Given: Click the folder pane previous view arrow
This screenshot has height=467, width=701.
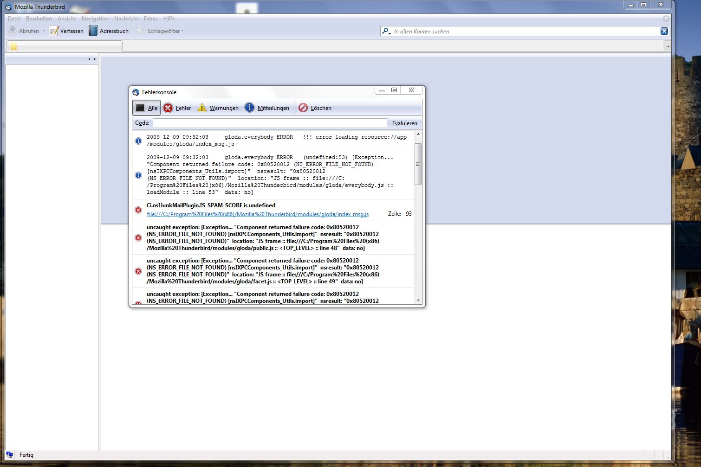Looking at the screenshot, I should point(89,59).
